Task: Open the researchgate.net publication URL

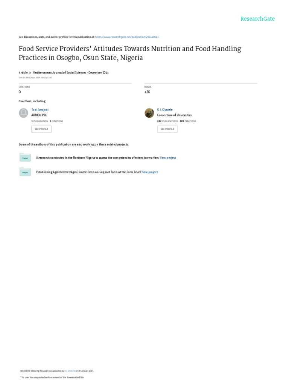Action: point(127,37)
